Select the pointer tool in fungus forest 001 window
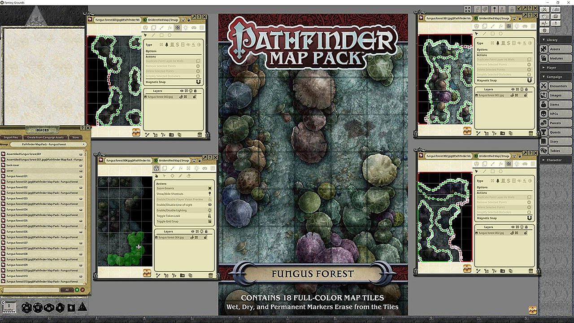The width and height of the screenshot is (574, 323). tap(476, 34)
